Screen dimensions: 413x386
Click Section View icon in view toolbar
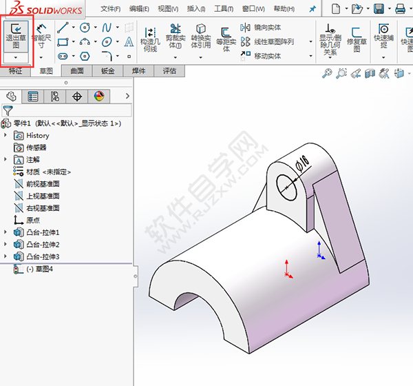(370, 73)
